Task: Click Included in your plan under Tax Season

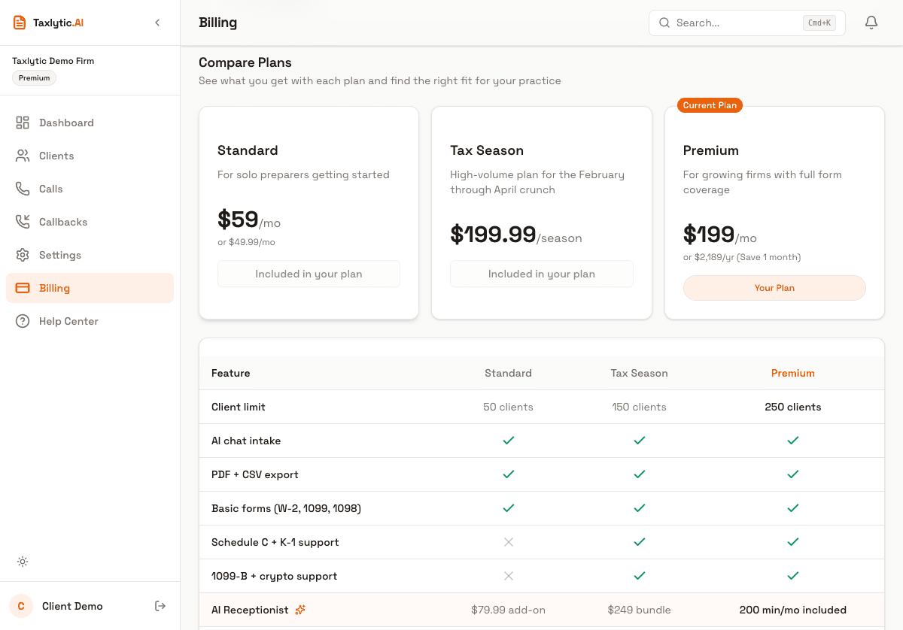Action: (541, 273)
